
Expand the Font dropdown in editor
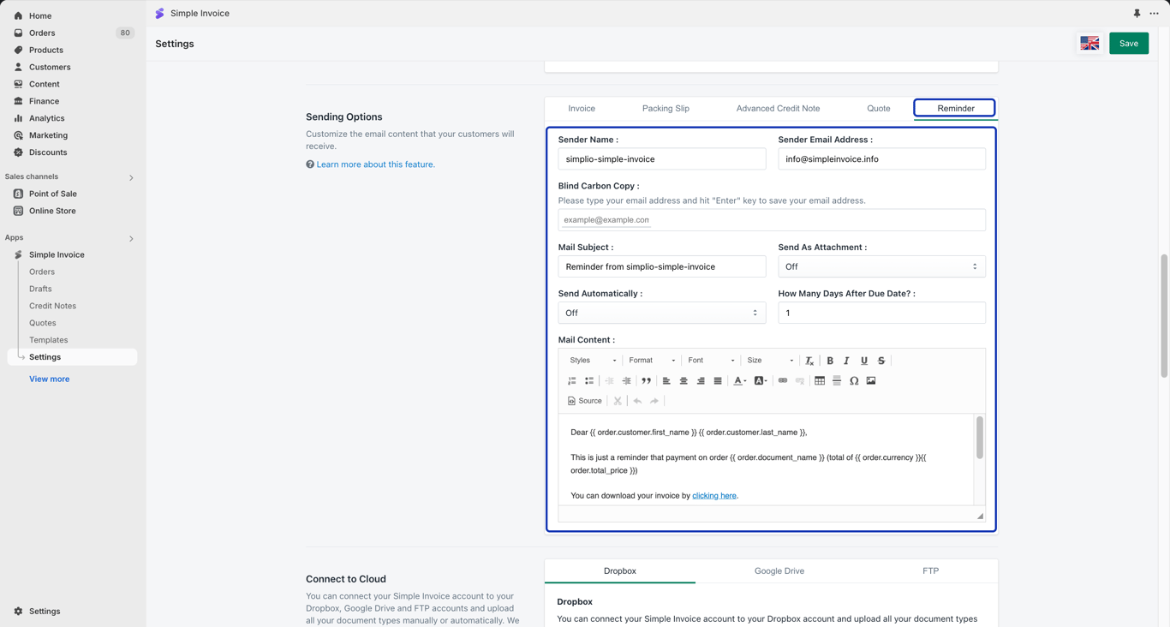711,361
